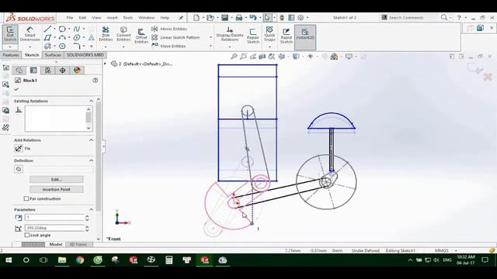Open the DisplayManager color ball tab
The height and width of the screenshot is (279, 497).
coord(77,71)
